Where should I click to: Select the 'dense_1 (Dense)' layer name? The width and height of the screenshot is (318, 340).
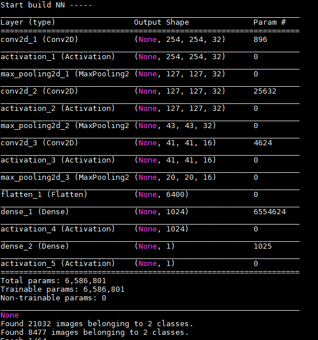(35, 212)
